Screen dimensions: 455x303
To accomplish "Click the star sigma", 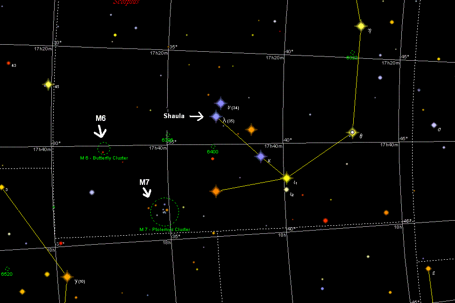I will coord(433,125).
